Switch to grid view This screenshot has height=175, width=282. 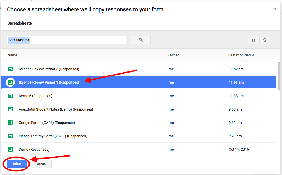[x=254, y=40]
